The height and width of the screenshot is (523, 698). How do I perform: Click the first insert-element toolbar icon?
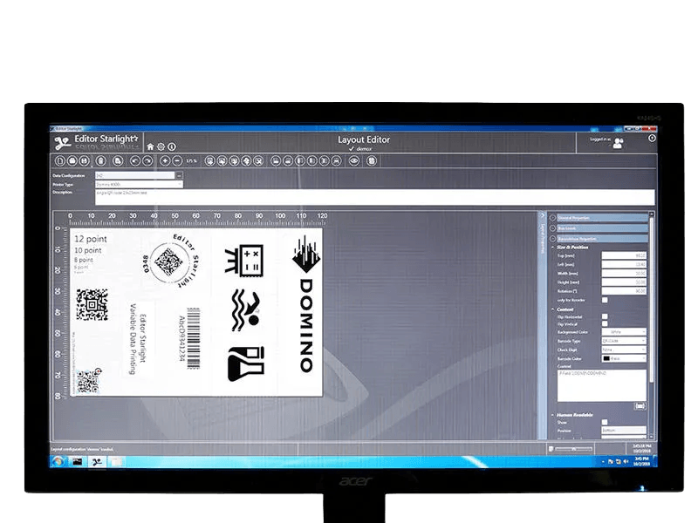coord(210,161)
